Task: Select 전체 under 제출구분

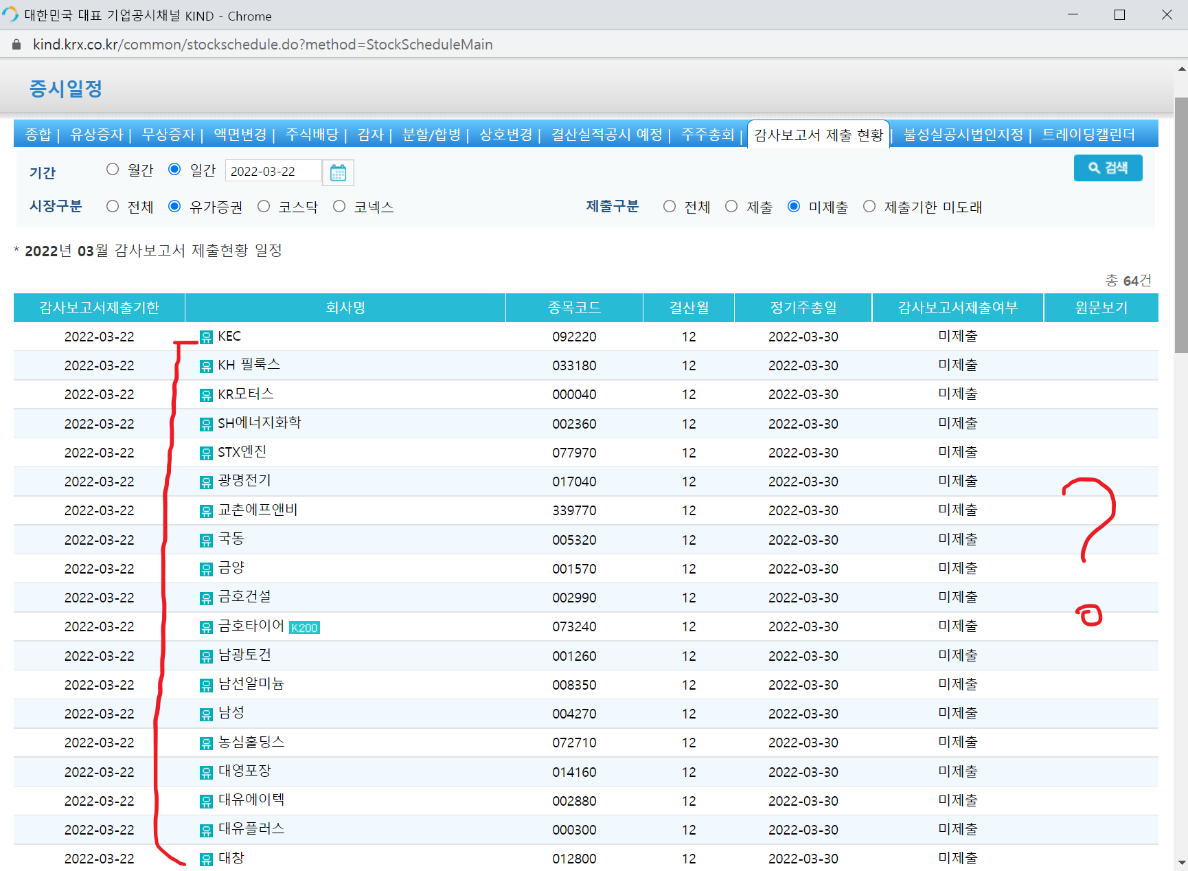Action: click(x=670, y=206)
